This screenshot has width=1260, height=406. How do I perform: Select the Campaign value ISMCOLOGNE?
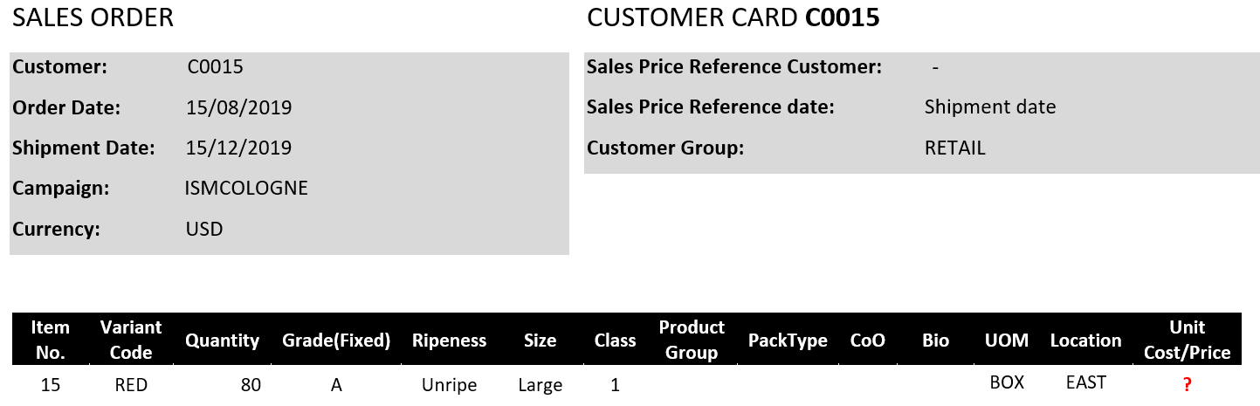pyautogui.click(x=246, y=188)
